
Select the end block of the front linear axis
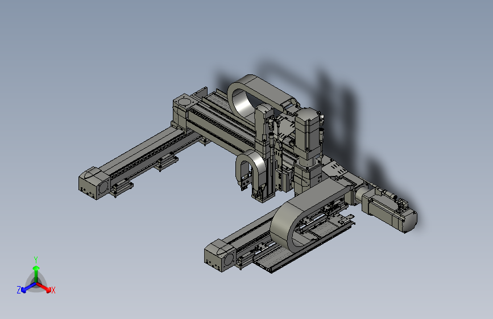[x=220, y=255]
